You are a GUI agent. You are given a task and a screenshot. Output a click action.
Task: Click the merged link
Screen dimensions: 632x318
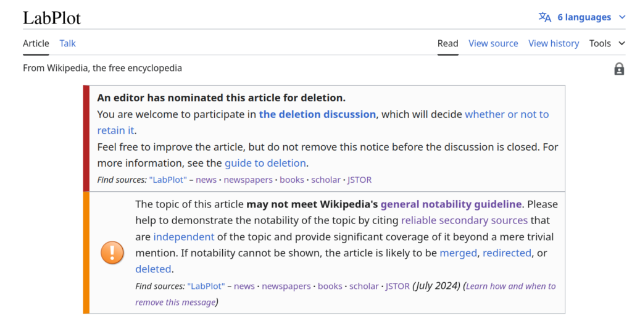click(x=459, y=253)
